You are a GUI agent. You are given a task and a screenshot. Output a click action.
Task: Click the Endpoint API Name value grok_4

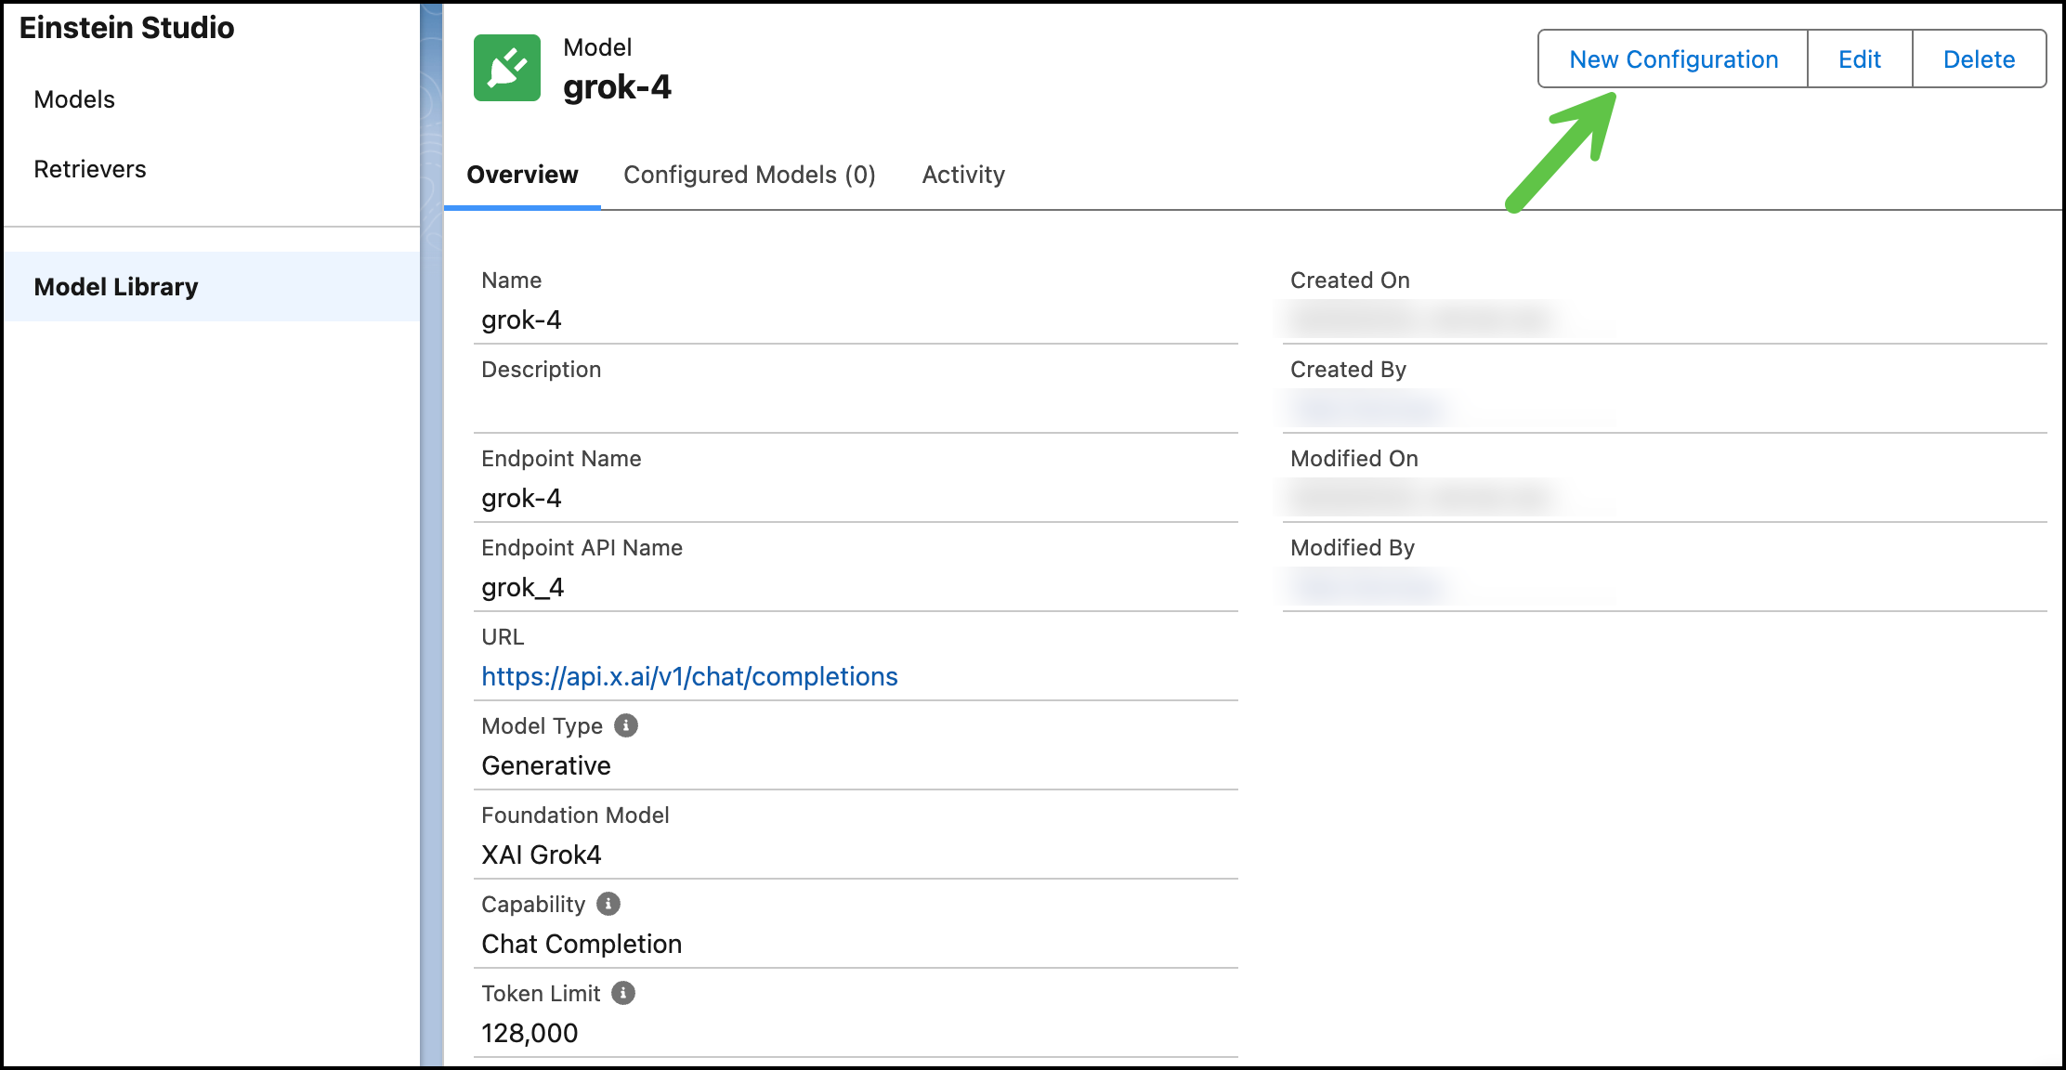pyautogui.click(x=522, y=588)
